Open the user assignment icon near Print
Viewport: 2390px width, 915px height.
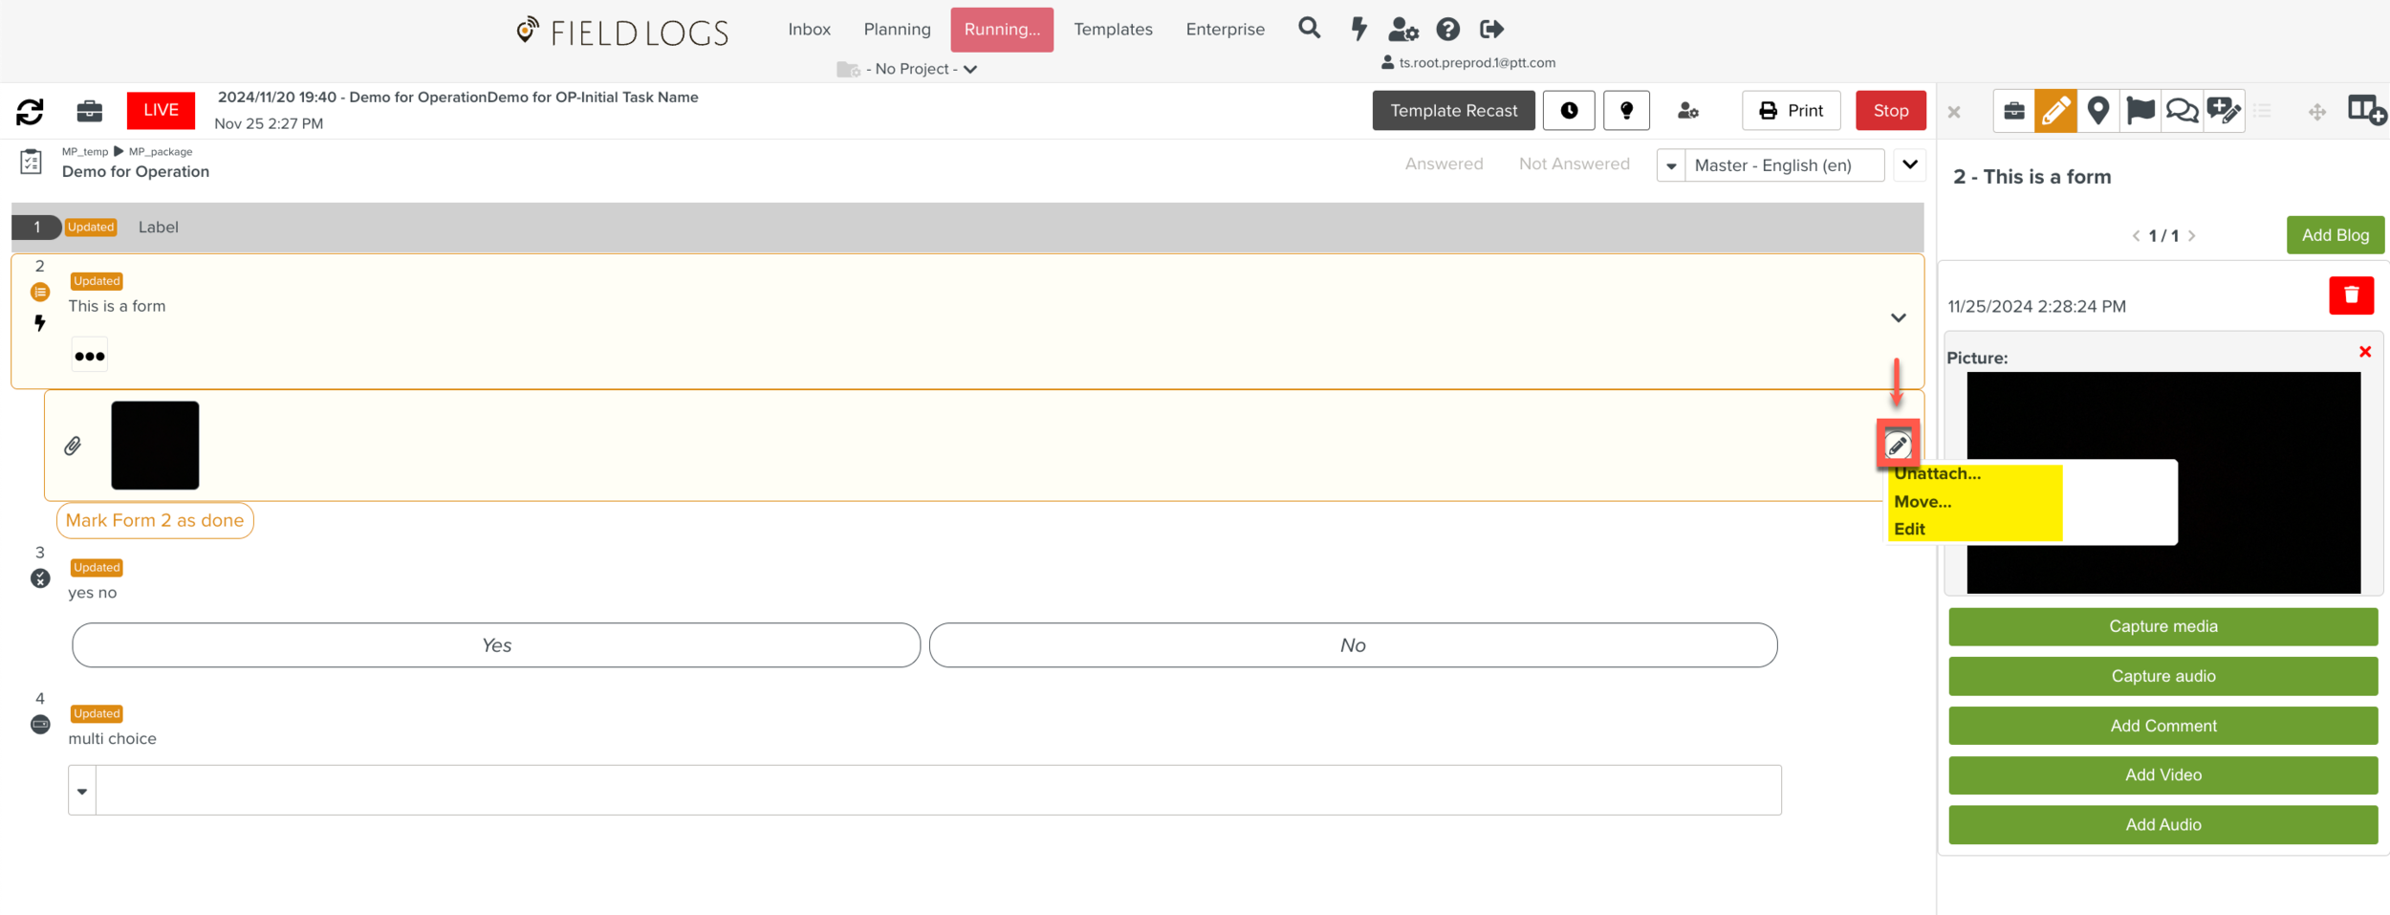tap(1688, 111)
